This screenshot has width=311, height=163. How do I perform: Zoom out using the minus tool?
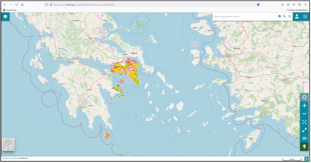(x=304, y=114)
